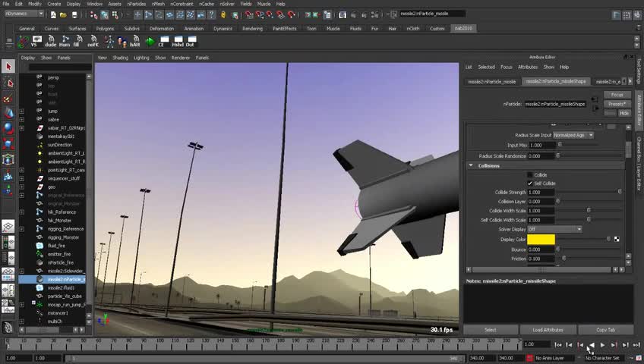This screenshot has height=364, width=644.
Task: Click the Load Attributes button
Action: click(x=548, y=330)
